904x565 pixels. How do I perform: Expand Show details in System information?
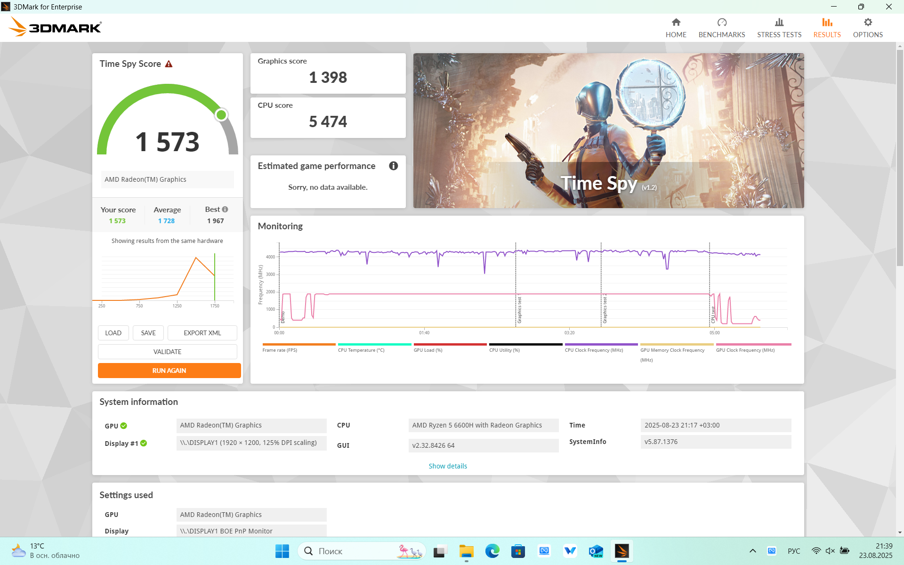pos(447,466)
